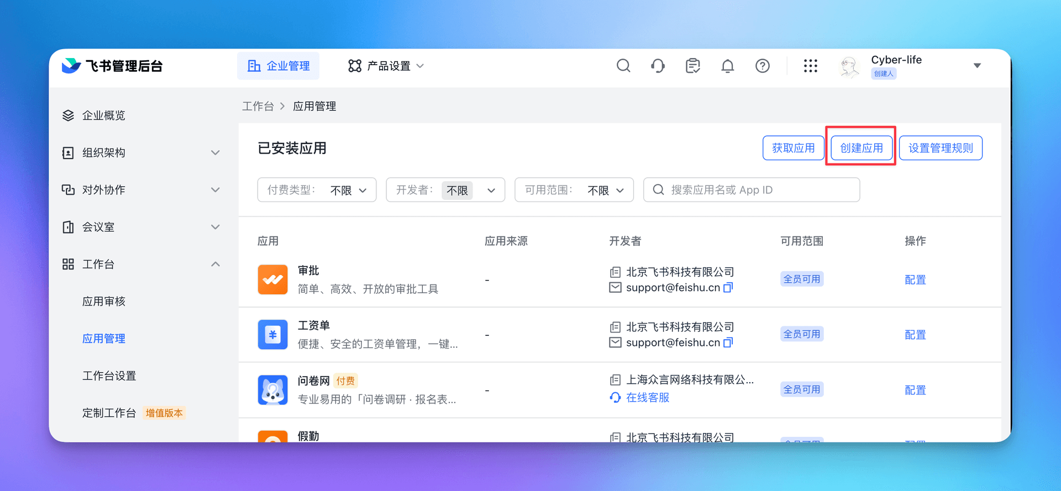Viewport: 1061px width, 491px height.
Task: Collapse the 工作台 menu chevron
Action: (x=216, y=264)
